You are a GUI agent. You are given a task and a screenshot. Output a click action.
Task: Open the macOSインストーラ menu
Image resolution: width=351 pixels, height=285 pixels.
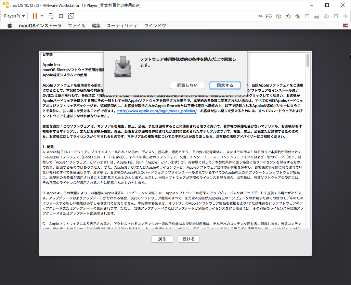click(x=40, y=26)
